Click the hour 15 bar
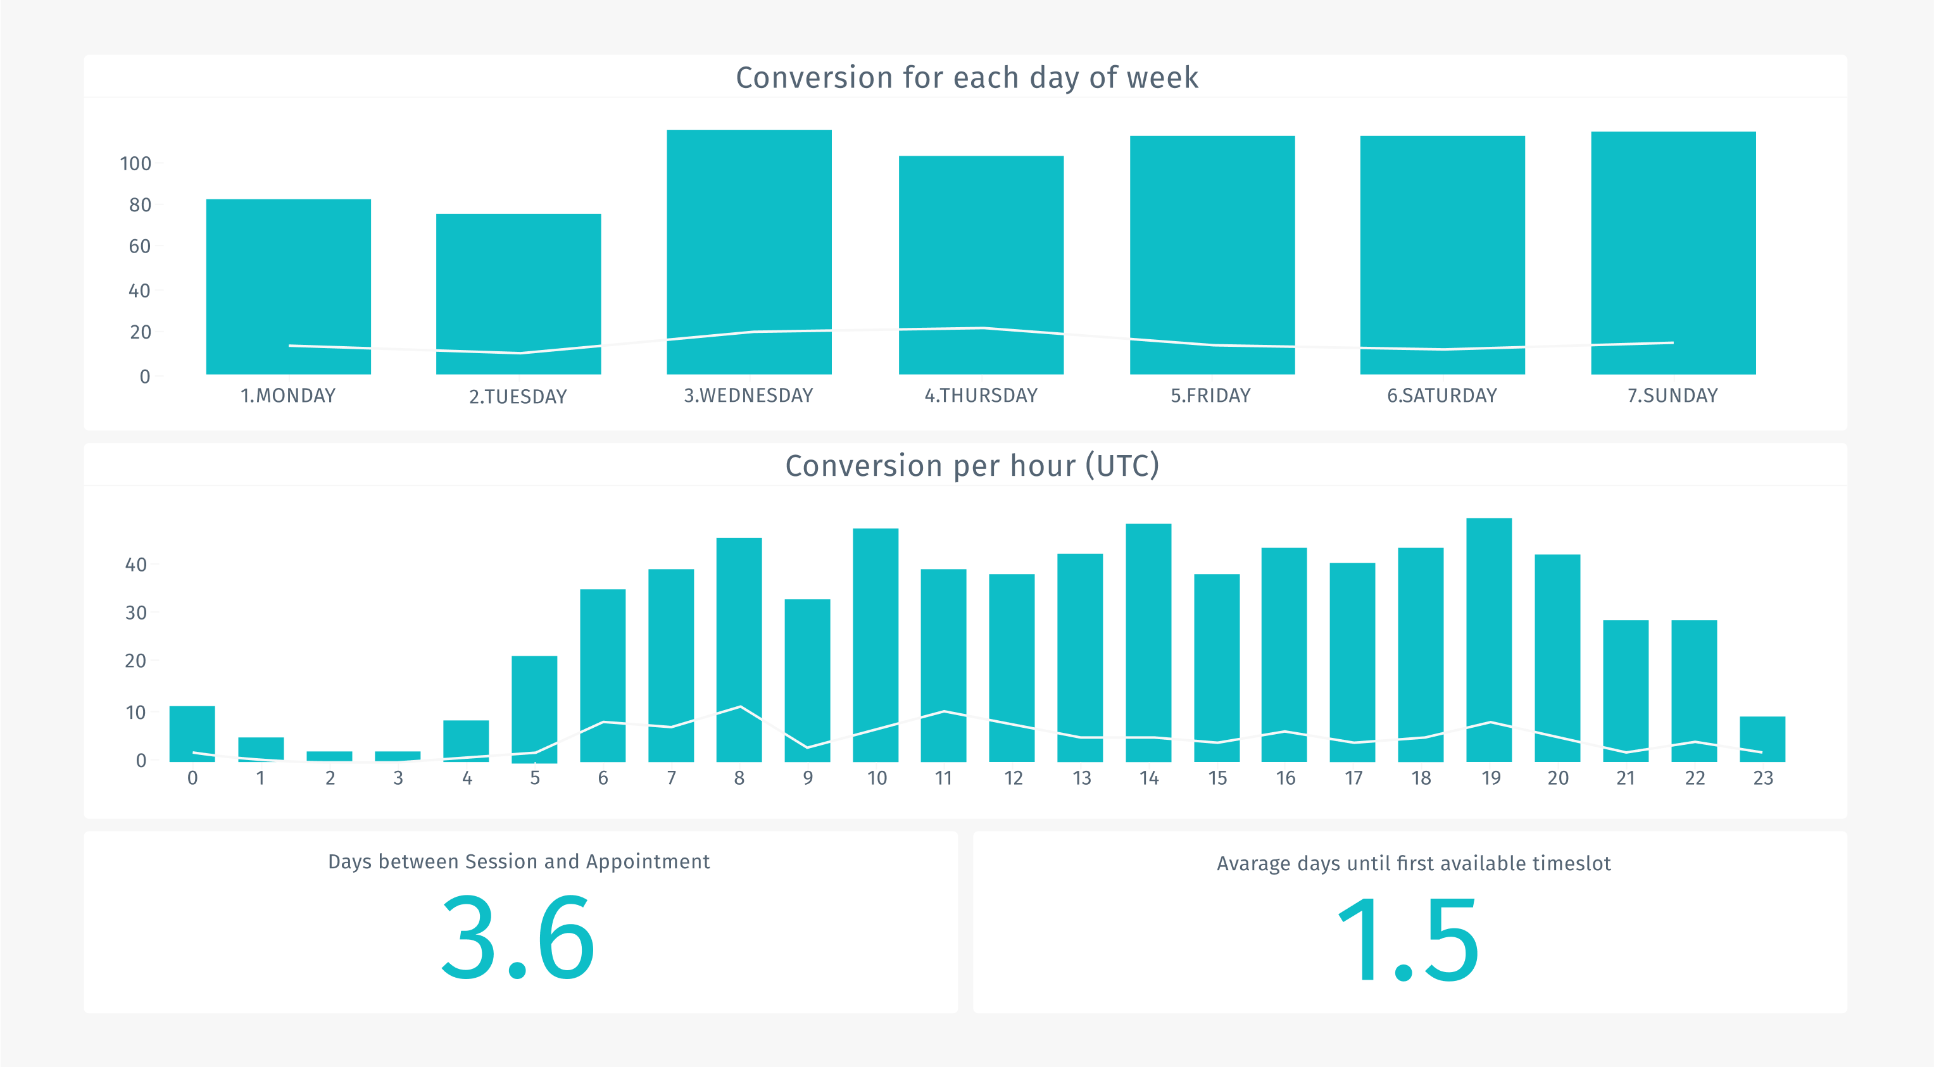 (1217, 668)
